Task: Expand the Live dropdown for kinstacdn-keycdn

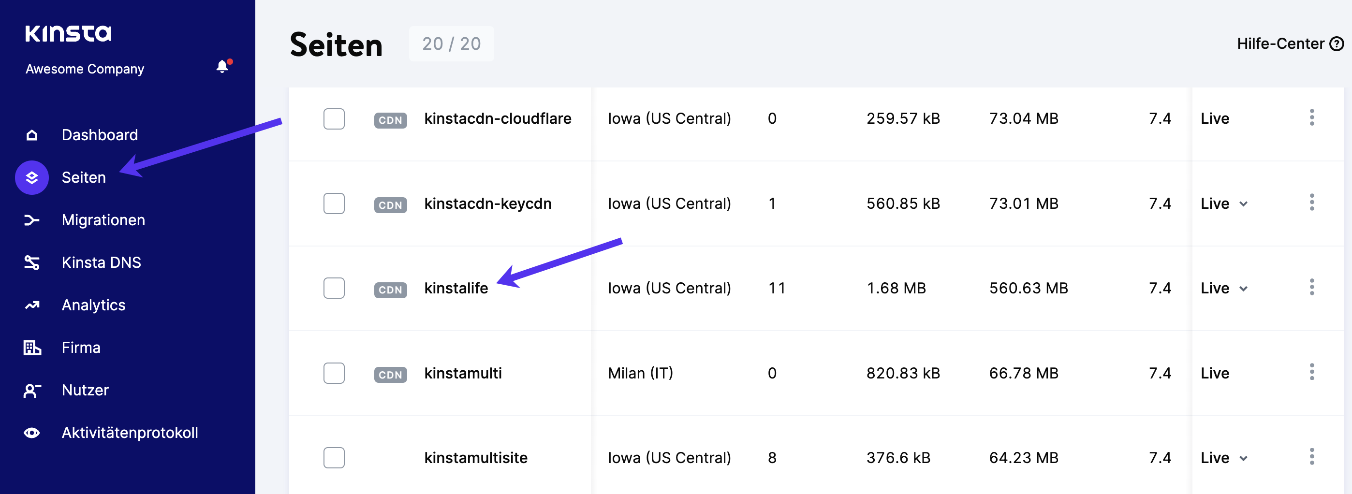Action: coord(1243,204)
